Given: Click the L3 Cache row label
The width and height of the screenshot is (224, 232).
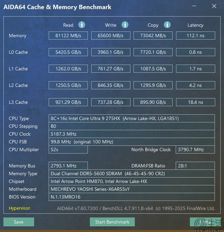Looking at the screenshot, I should click(18, 102).
